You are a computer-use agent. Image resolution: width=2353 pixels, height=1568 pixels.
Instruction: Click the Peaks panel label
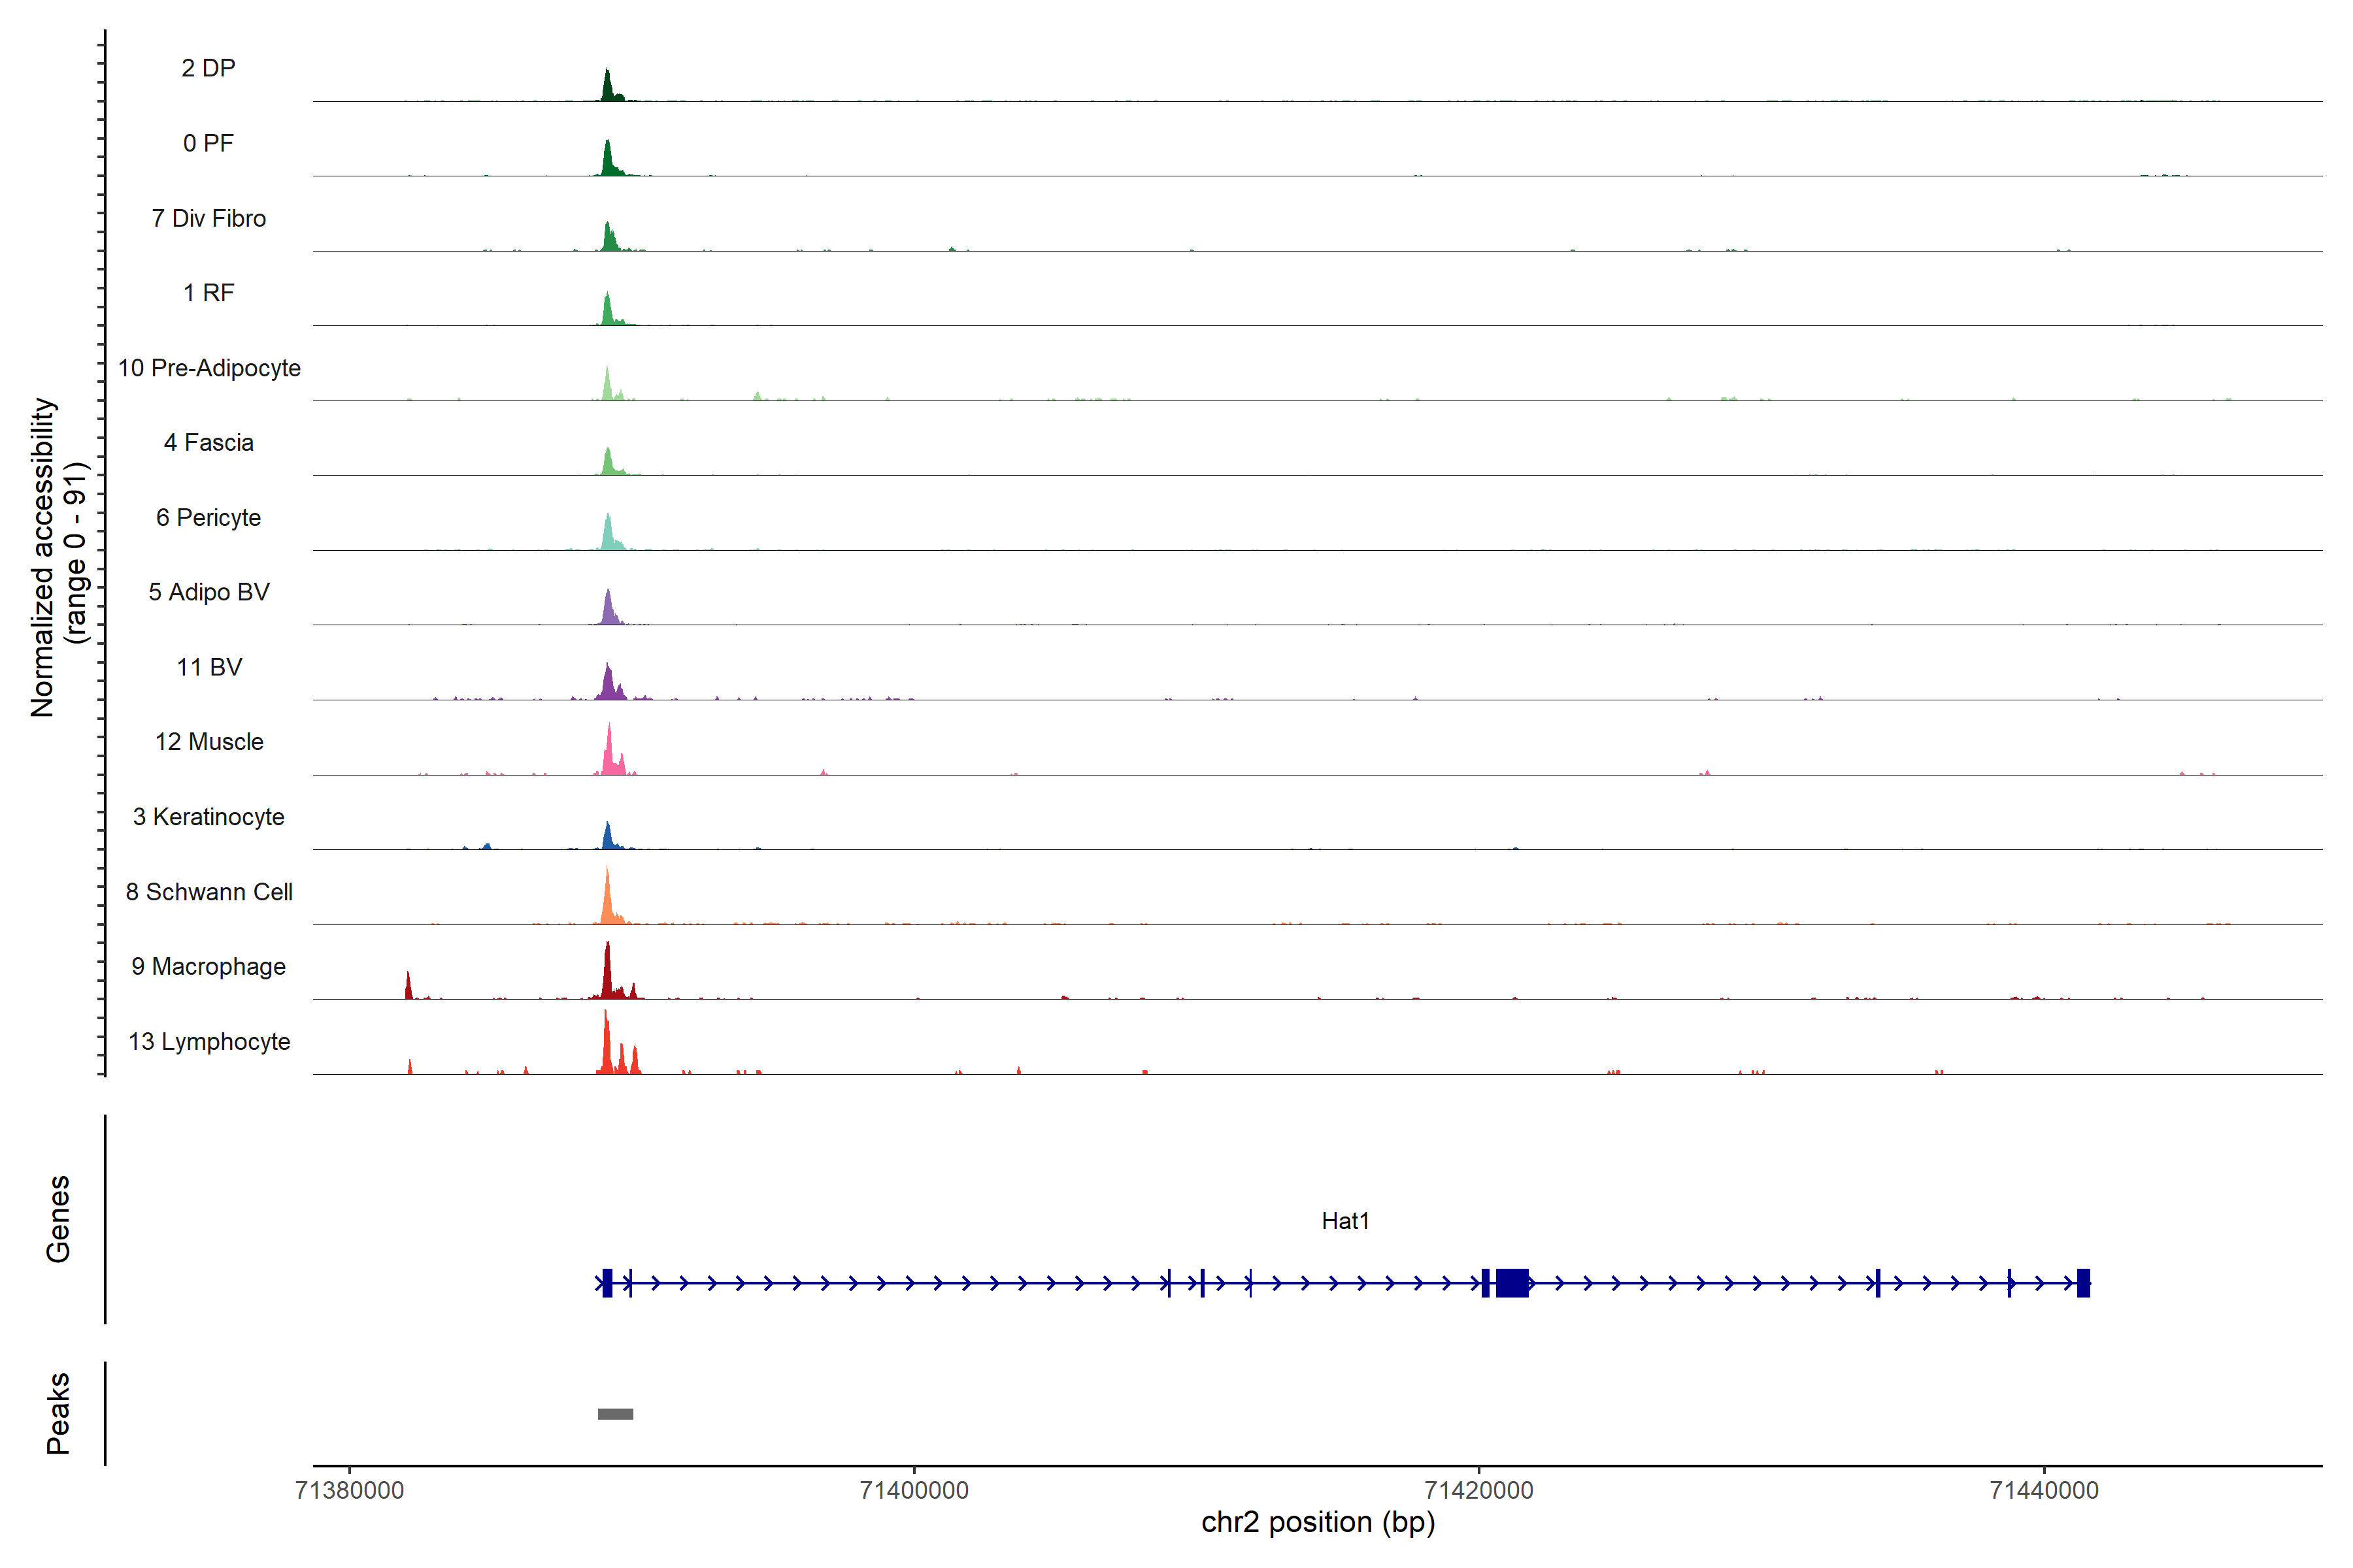click(58, 1413)
